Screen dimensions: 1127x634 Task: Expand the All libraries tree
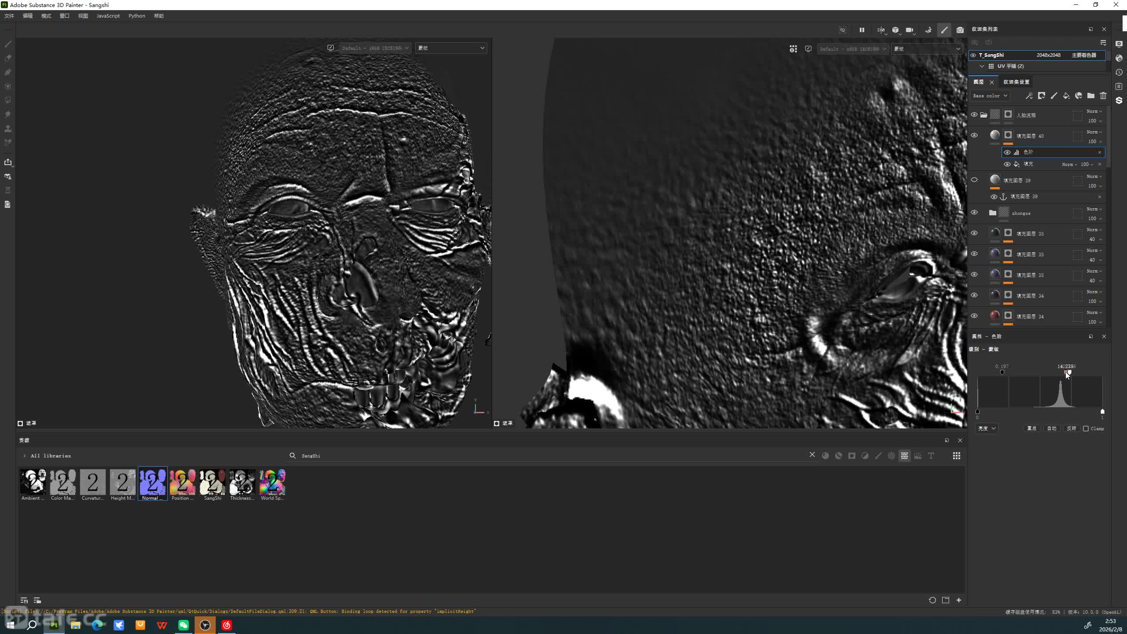coord(25,456)
